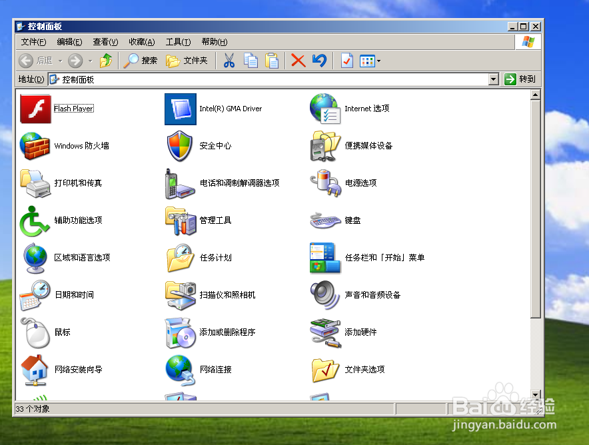
Task: Select the 'Flash Player' label text
Action: (x=73, y=109)
